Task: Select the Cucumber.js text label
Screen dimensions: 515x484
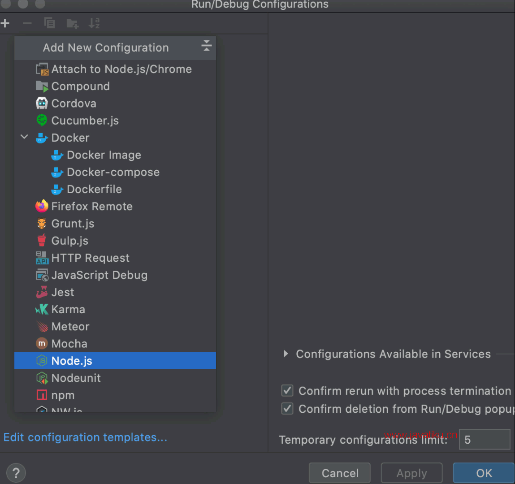Action: [x=85, y=121]
